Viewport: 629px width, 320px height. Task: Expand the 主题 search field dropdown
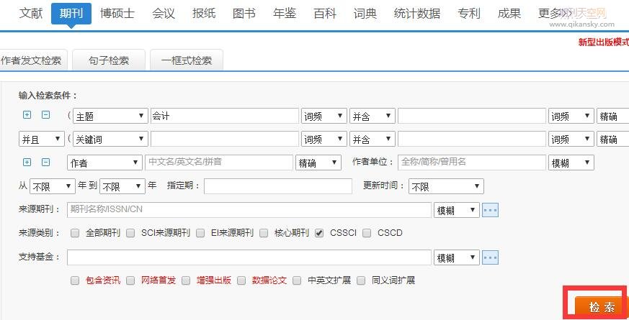point(110,116)
